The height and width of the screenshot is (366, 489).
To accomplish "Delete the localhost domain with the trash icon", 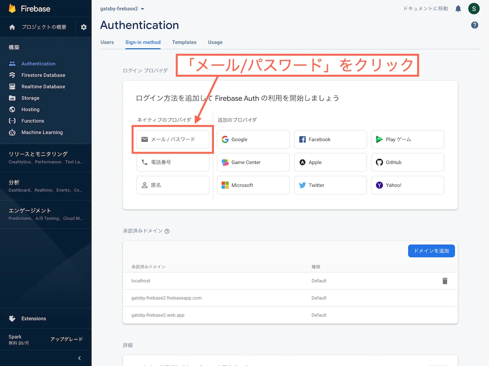I will pyautogui.click(x=445, y=281).
